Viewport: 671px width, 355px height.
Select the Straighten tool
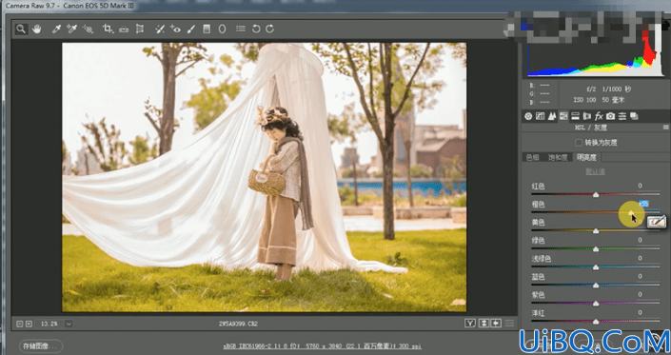(x=124, y=30)
